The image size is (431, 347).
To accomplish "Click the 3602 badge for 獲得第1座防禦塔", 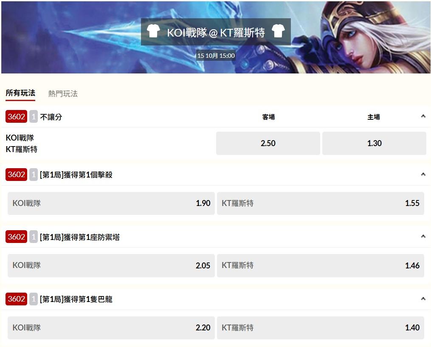I will click(x=16, y=237).
